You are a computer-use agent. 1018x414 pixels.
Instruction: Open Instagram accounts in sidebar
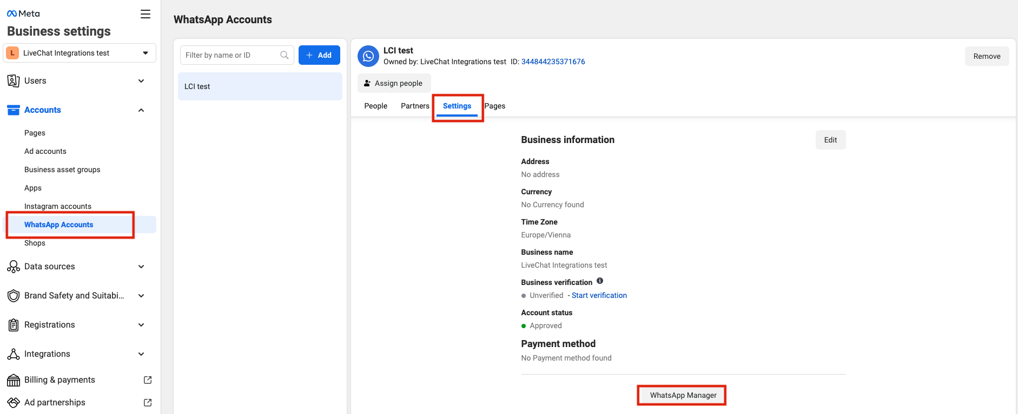(58, 206)
